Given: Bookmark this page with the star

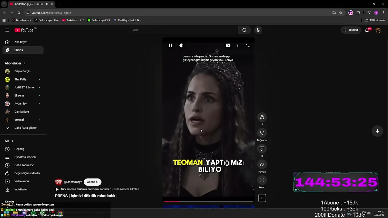Looking at the screenshot, I should coord(341,13).
